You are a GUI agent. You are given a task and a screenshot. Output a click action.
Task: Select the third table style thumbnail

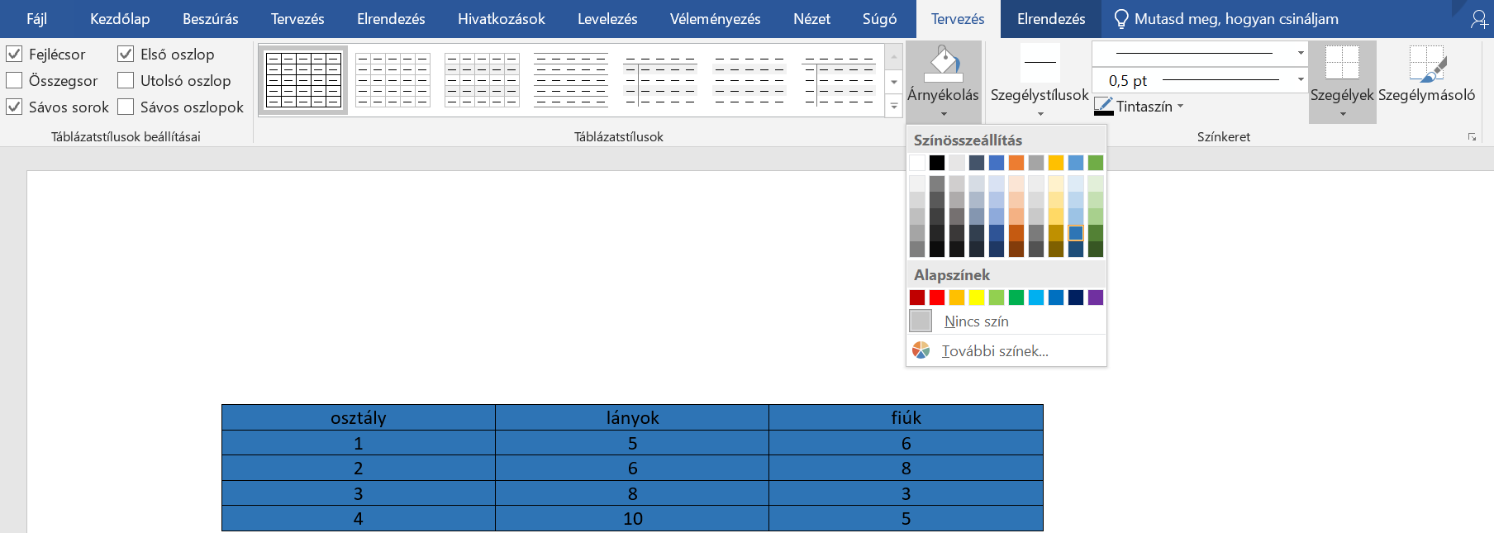click(x=482, y=80)
